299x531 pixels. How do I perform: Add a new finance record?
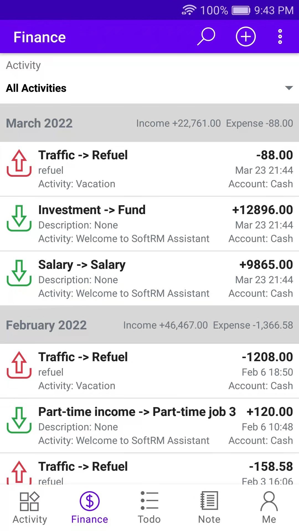click(x=246, y=37)
